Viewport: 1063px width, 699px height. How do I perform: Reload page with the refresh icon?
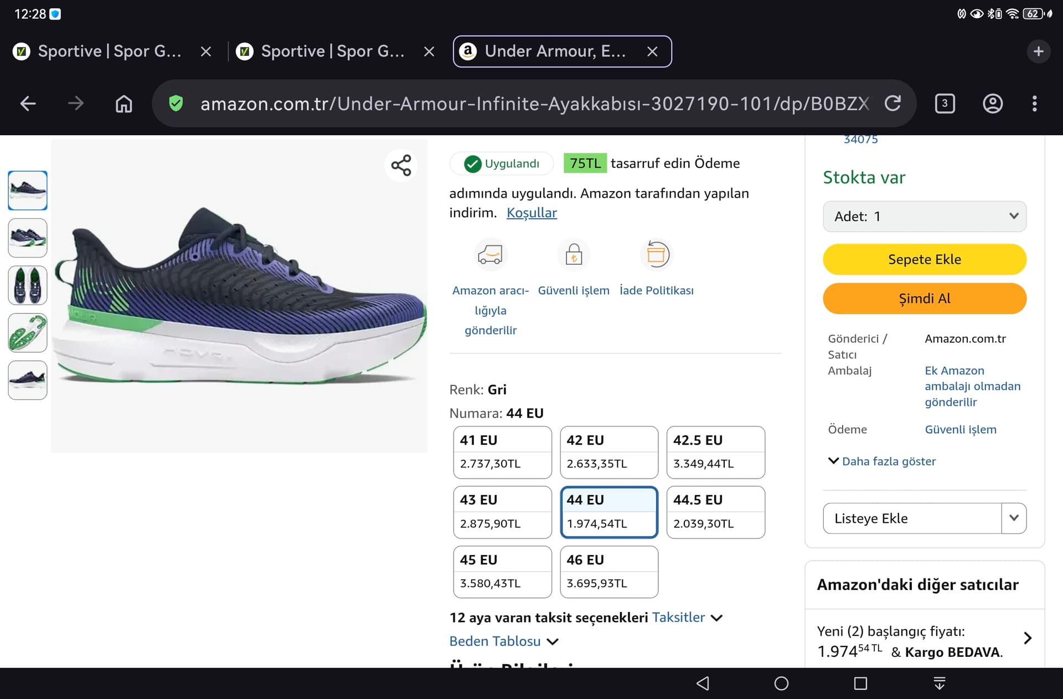pos(892,104)
